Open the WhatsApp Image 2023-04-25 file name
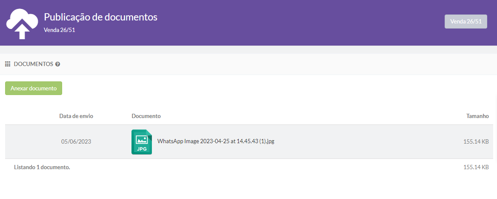Viewport: 497px width, 199px height. (x=215, y=141)
